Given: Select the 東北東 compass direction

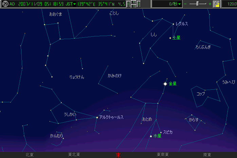Looking at the screenshot, I should 74,155.
